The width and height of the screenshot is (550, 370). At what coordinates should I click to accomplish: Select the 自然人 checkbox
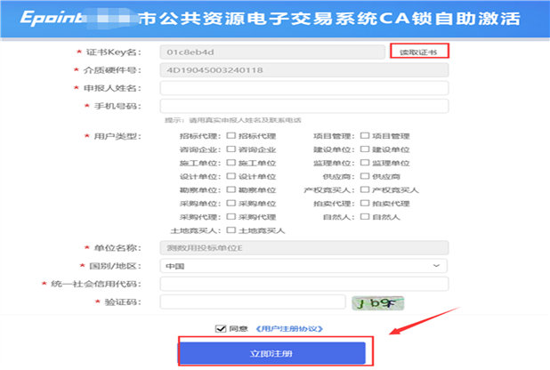pyautogui.click(x=365, y=216)
